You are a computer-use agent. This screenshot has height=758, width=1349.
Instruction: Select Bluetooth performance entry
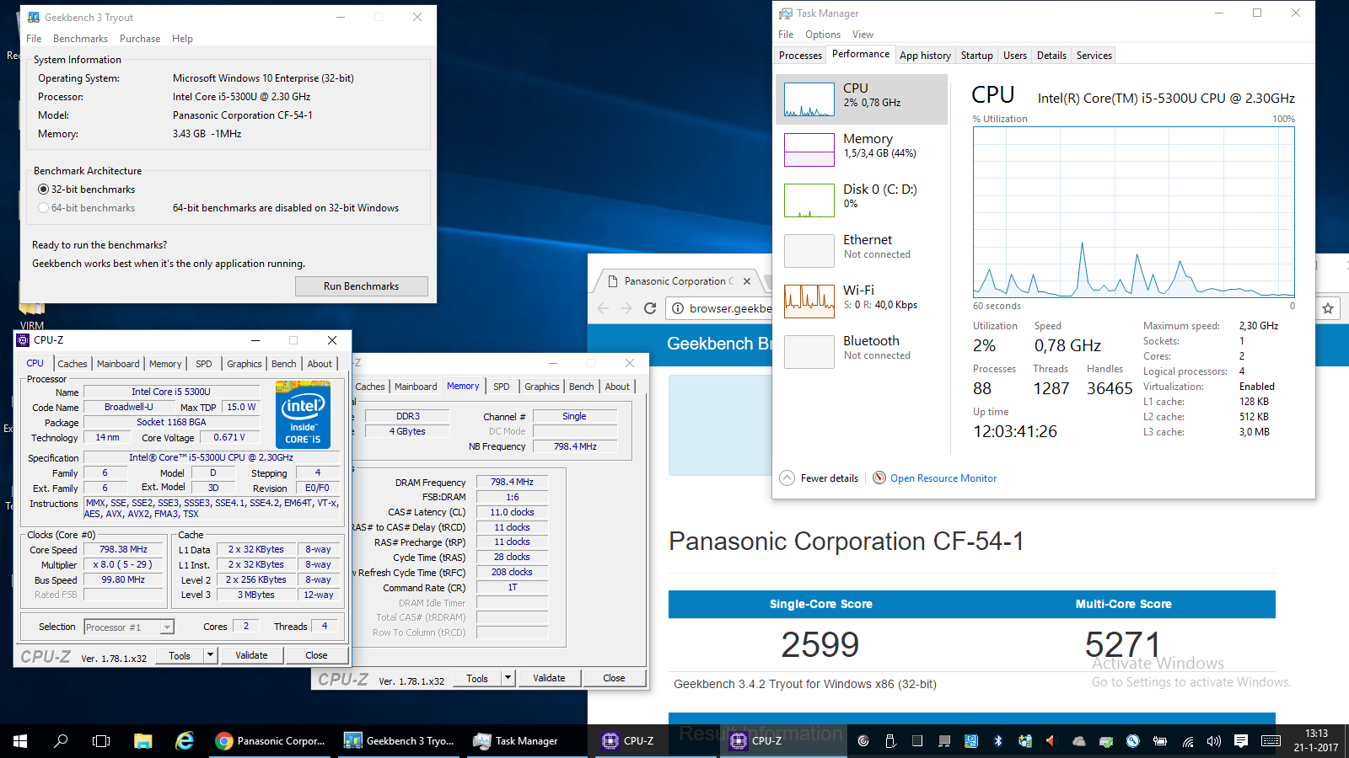click(x=861, y=352)
